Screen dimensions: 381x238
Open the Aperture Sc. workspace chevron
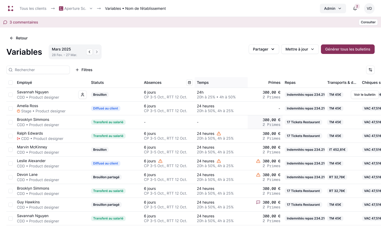coord(91,8)
